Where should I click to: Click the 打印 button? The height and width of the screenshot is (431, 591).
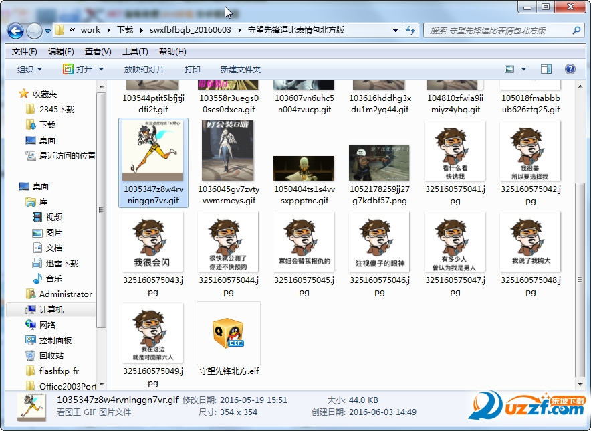193,70
